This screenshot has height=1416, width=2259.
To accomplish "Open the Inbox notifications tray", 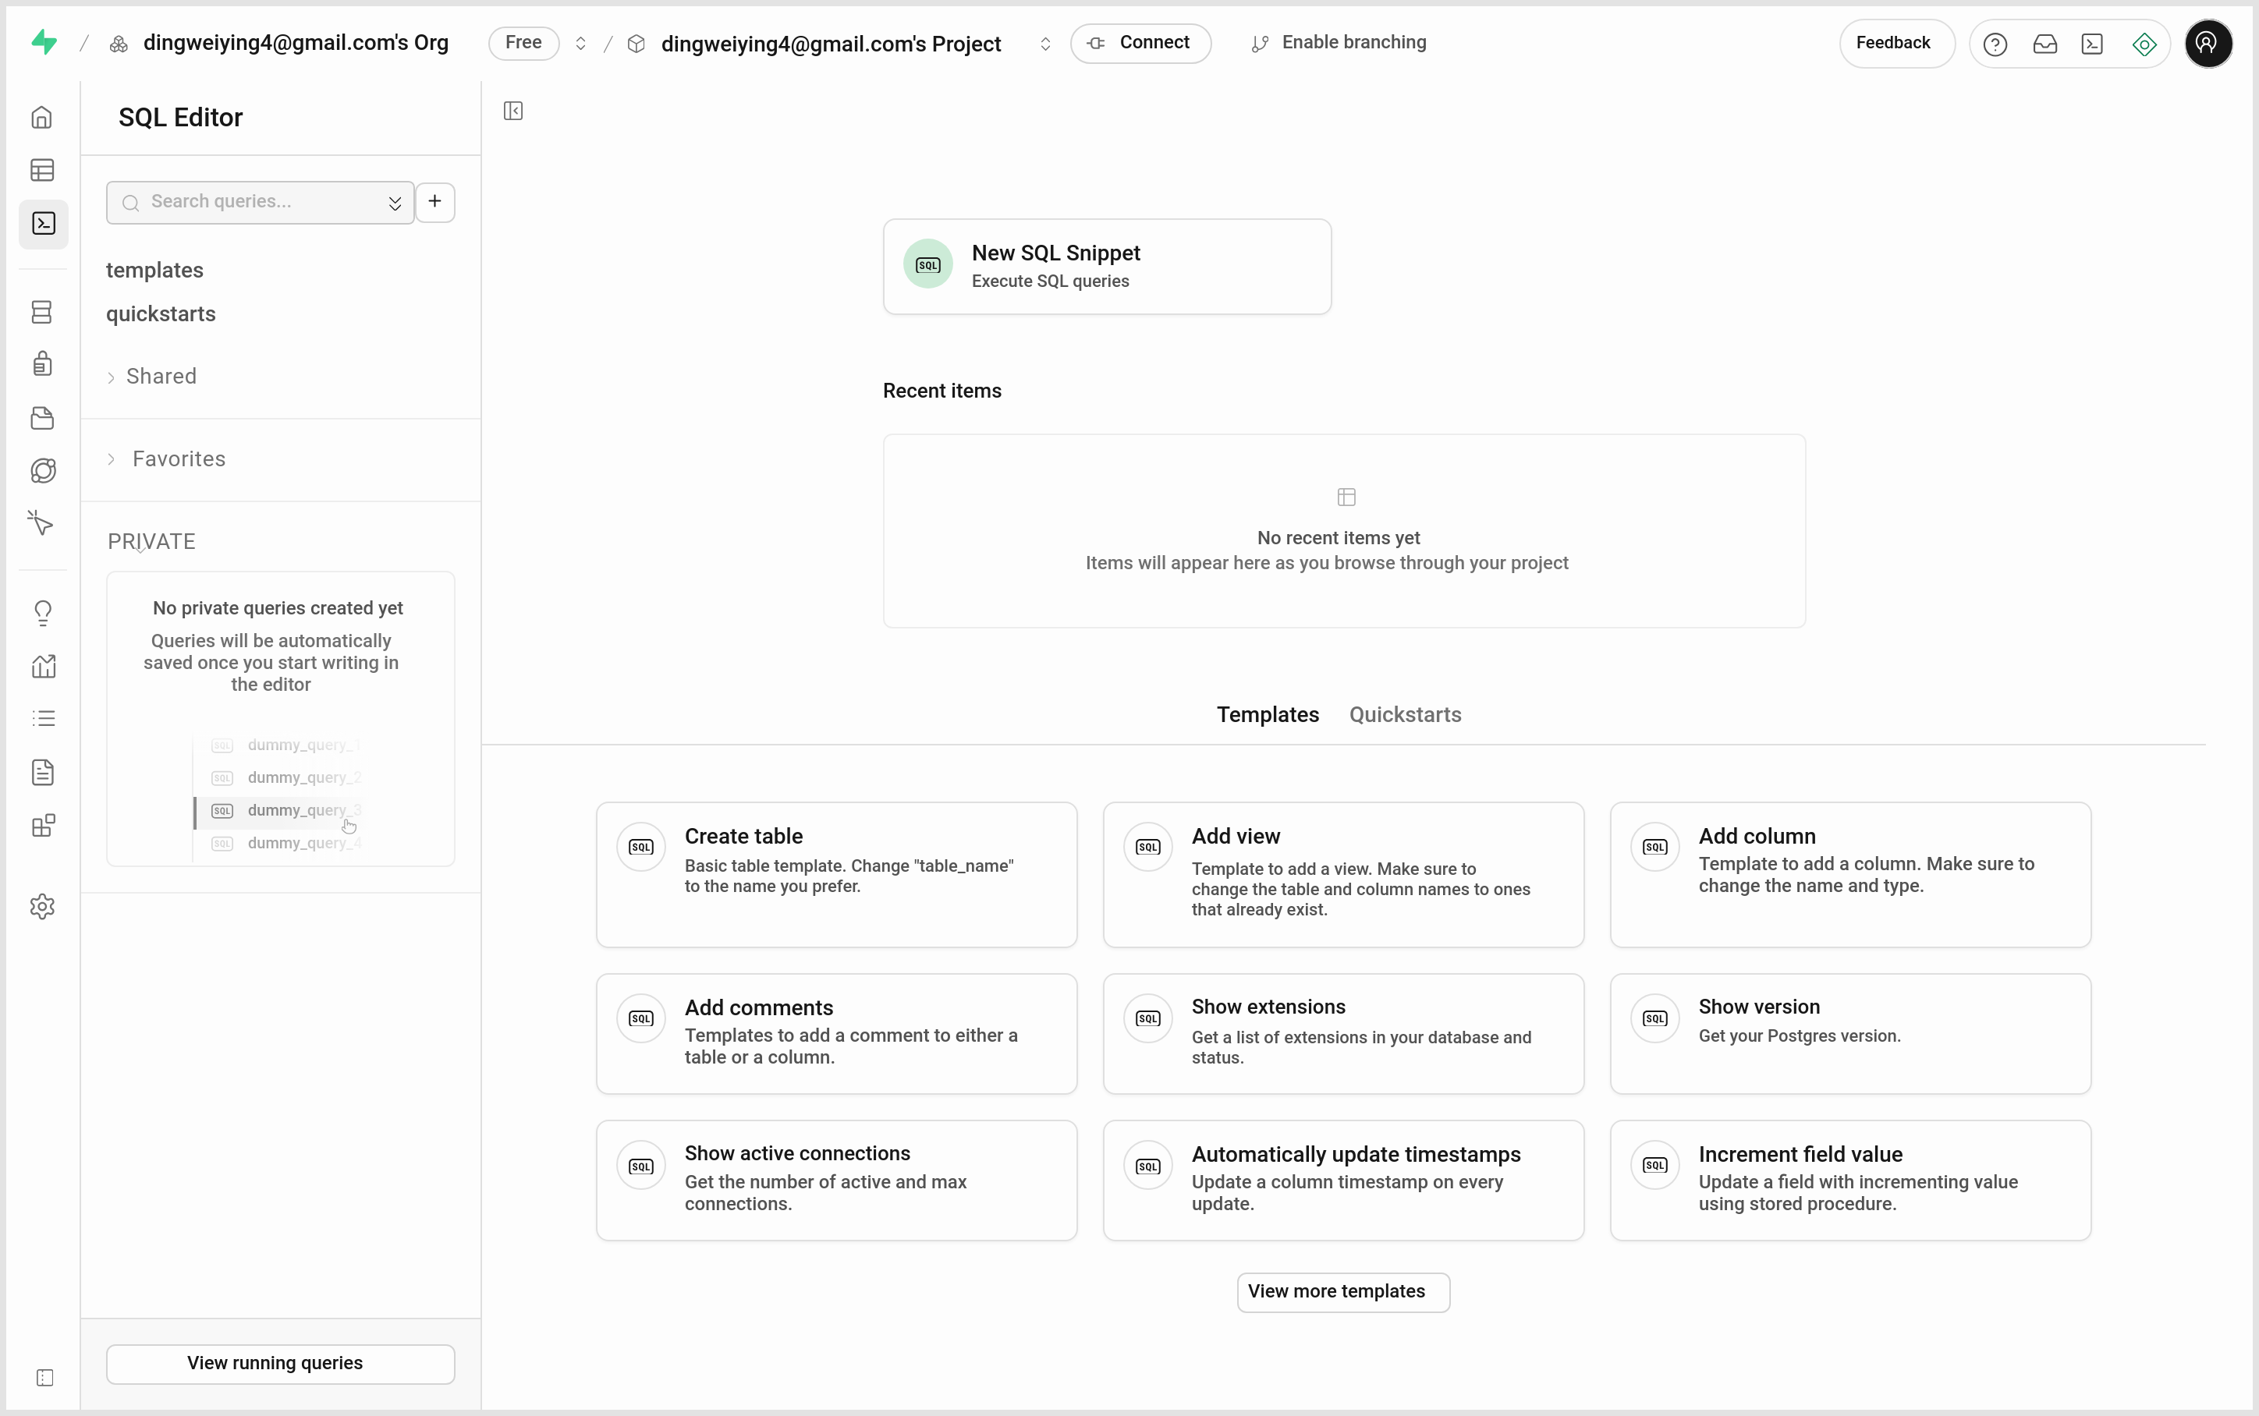I will click(x=2045, y=43).
